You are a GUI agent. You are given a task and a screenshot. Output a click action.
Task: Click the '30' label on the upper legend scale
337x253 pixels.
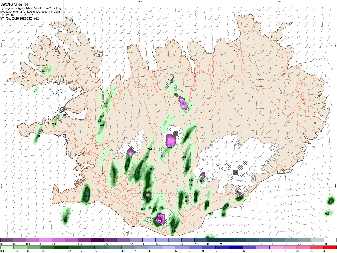(325, 244)
